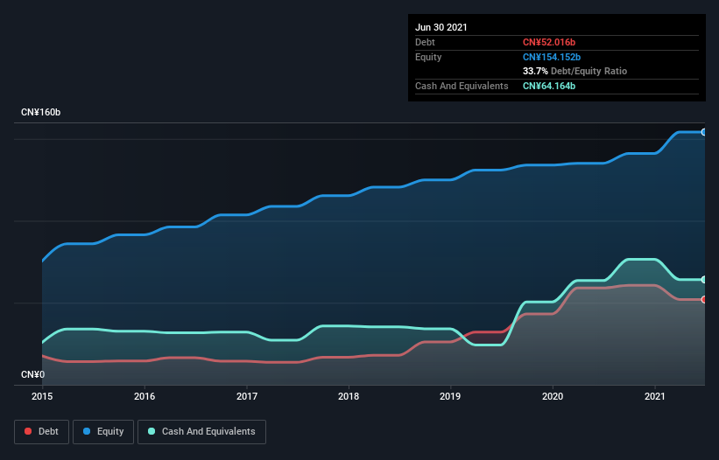Screen dimensions: 719x460
Task: Click the 2015 axis label
Action: tap(42, 396)
